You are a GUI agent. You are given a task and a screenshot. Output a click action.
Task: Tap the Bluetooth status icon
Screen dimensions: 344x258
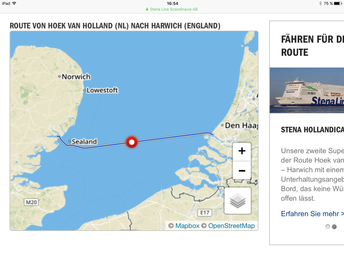pyautogui.click(x=320, y=3)
